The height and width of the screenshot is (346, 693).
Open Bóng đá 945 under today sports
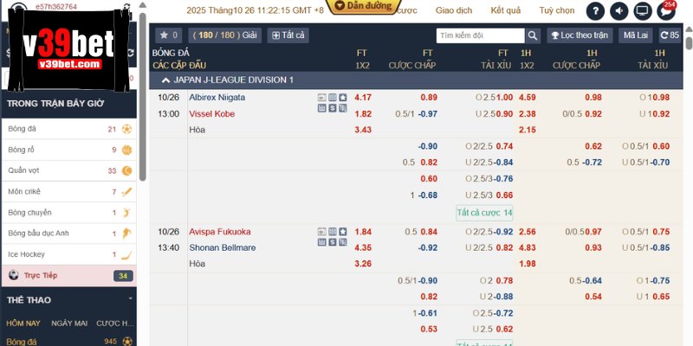[x=69, y=341]
